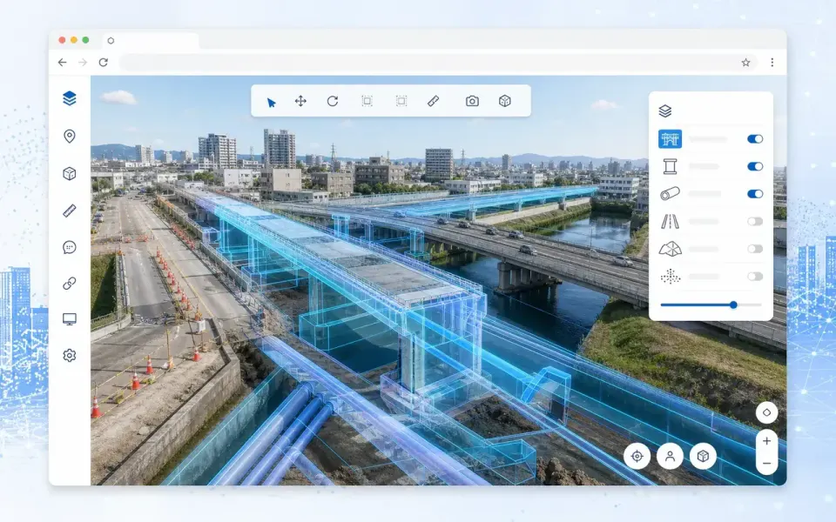Select the terrain mesh layer icon

671,249
